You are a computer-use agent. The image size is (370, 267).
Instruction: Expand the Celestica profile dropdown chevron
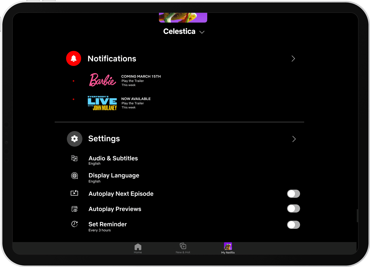point(202,32)
